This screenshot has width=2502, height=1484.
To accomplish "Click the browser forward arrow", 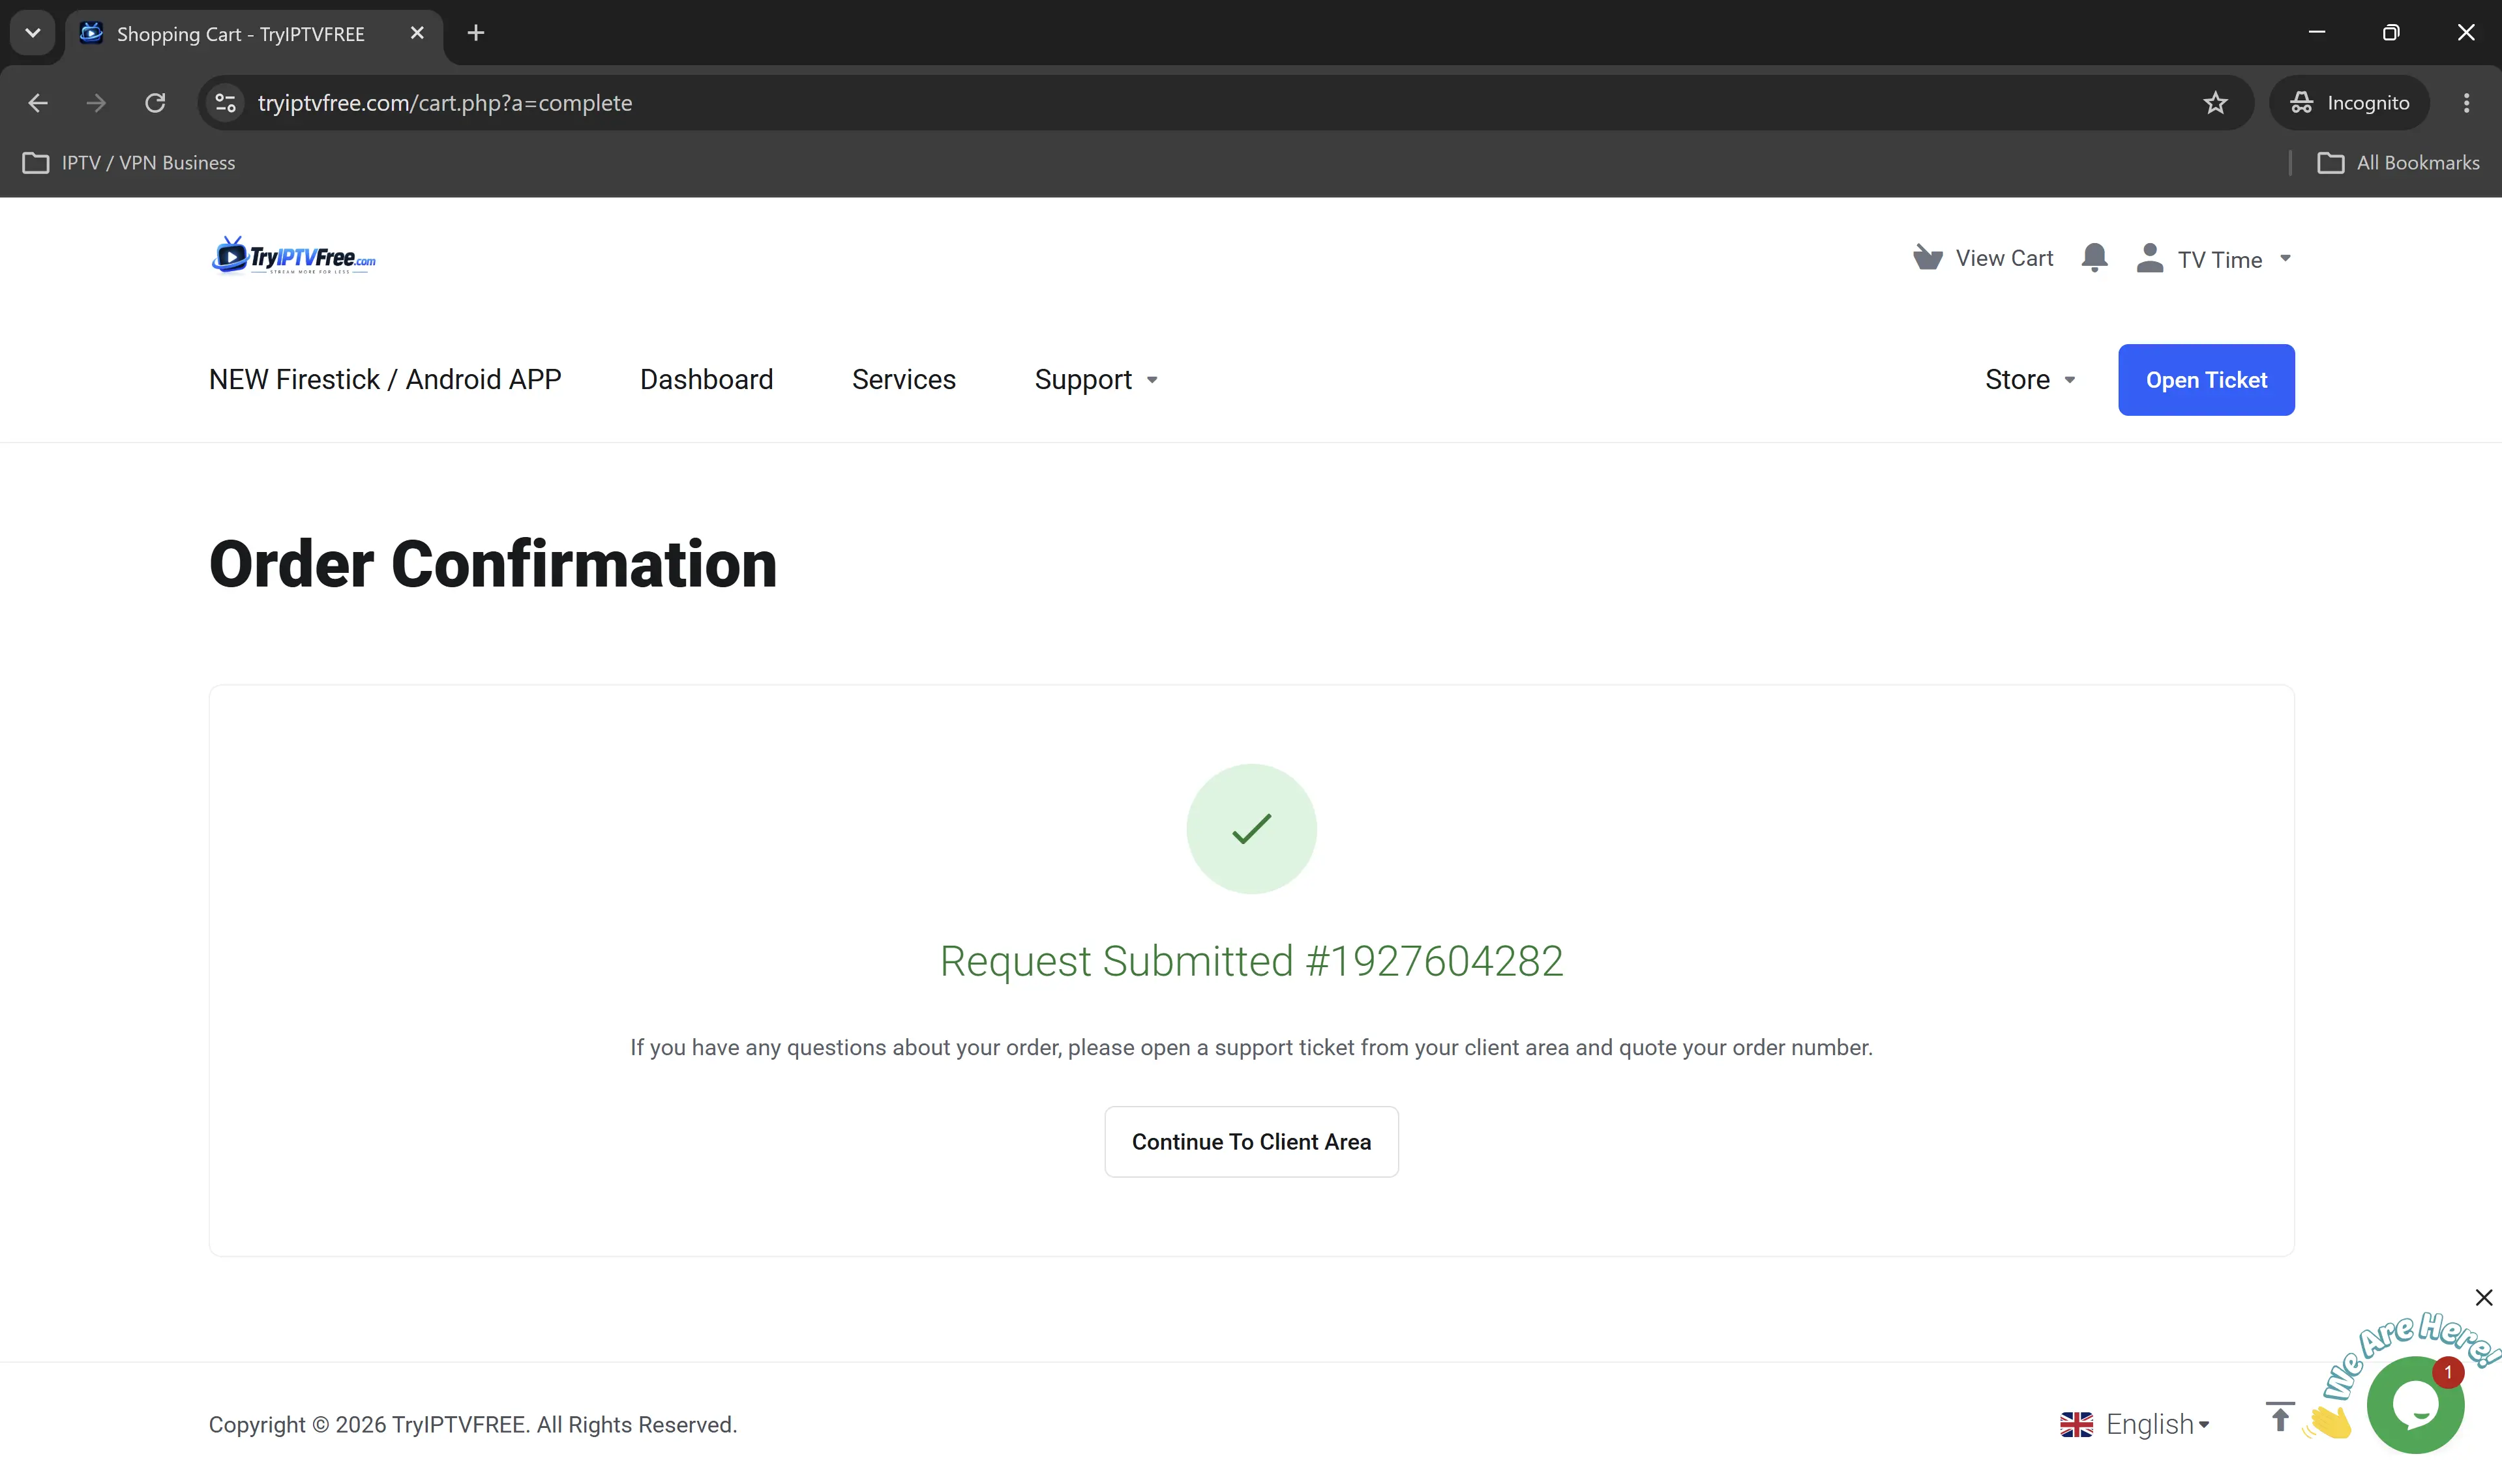I will click(96, 103).
